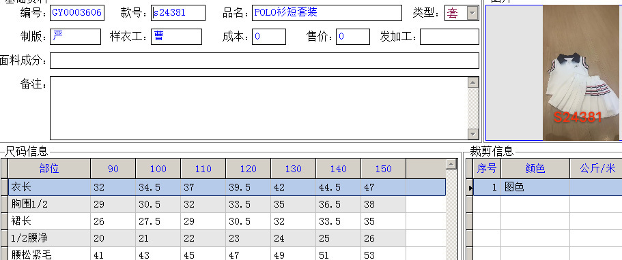The image size is (622, 260).
Task: Click the garment photo thumbnail S24381
Action: (x=581, y=73)
